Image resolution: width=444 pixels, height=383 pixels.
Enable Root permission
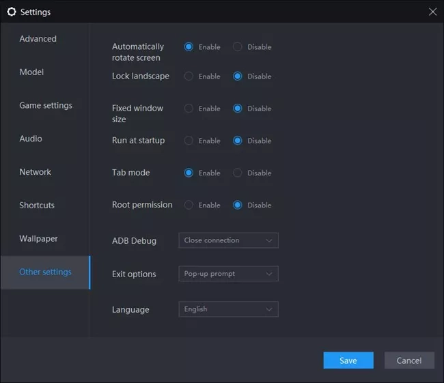click(x=189, y=205)
